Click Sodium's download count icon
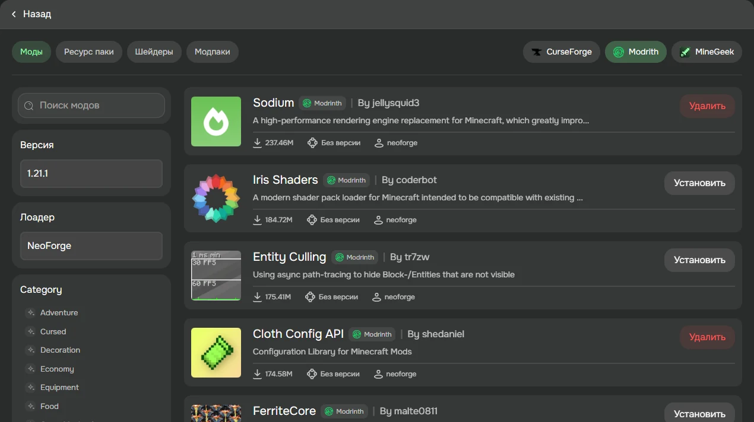754x422 pixels. [258, 143]
